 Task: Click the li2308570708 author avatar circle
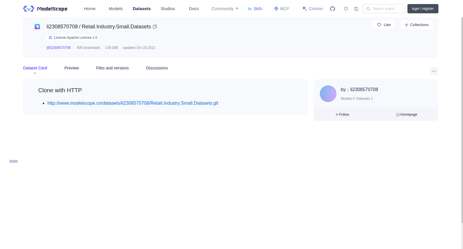(328, 94)
